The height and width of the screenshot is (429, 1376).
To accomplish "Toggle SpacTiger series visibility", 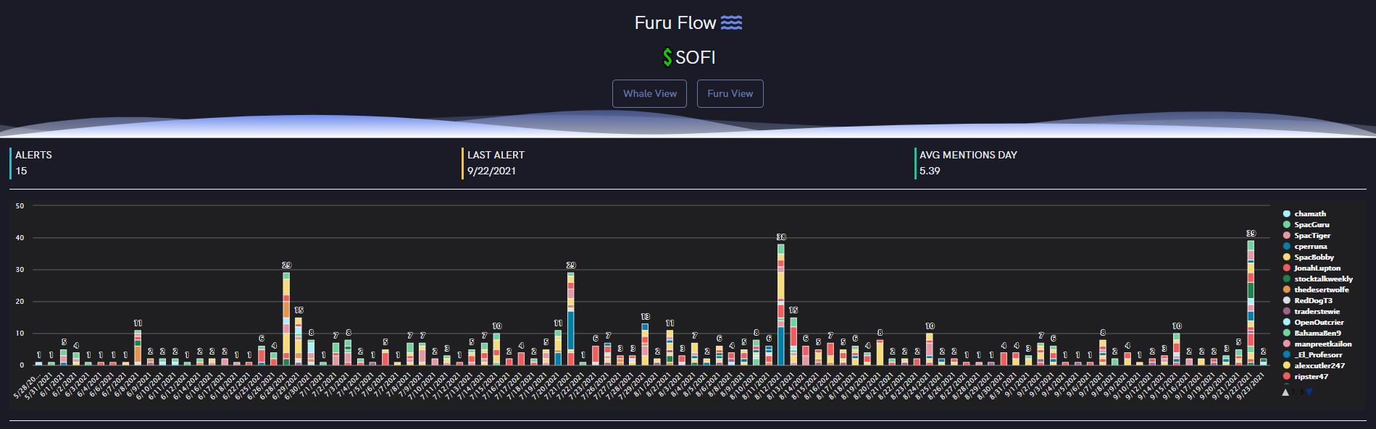I will 1312,235.
